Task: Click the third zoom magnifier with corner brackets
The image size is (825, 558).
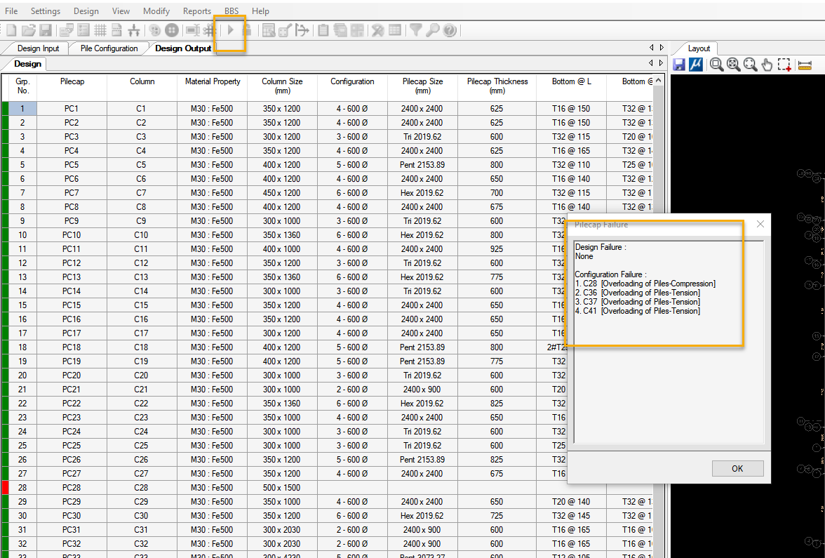Action: [751, 65]
